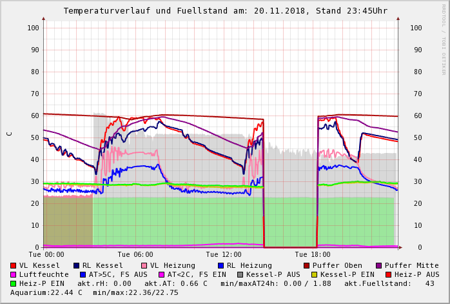The width and height of the screenshot is (450, 304).
Task: Click the dark blue RL Kessel legend square
Action: point(76,265)
